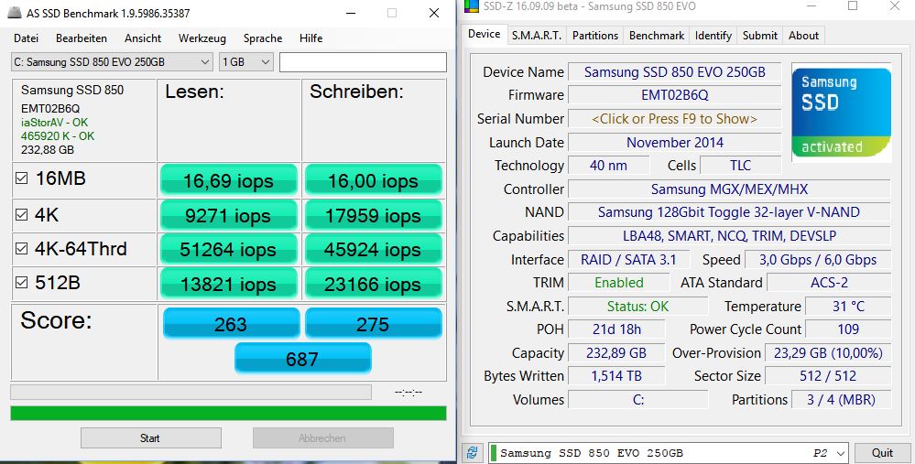This screenshot has height=464, width=915.
Task: Click the Controller value Samsung MGX/MEX/MHX
Action: coord(729,189)
